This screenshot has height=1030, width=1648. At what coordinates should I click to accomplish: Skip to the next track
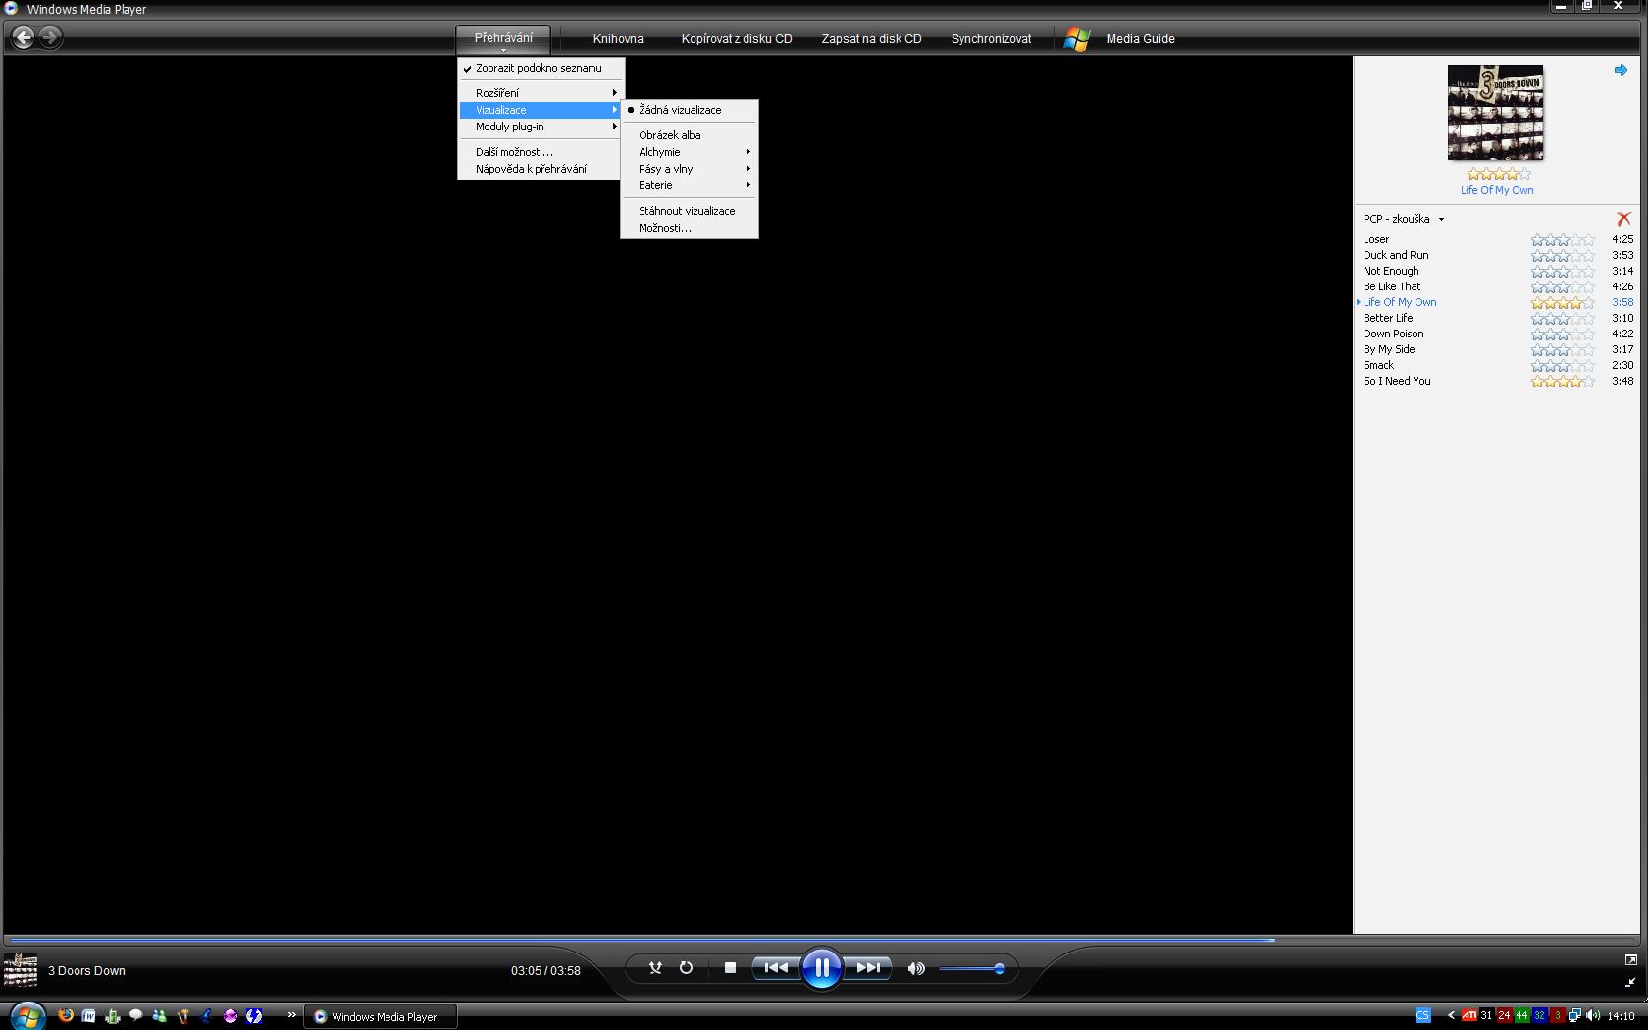[x=867, y=968]
